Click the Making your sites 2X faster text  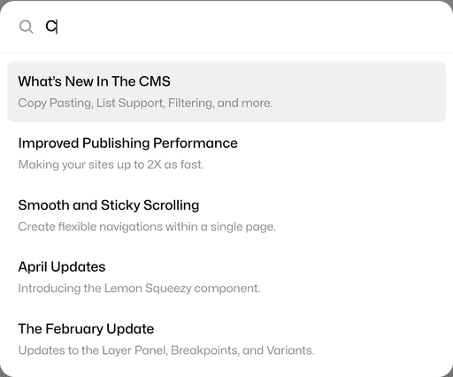pyautogui.click(x=111, y=165)
